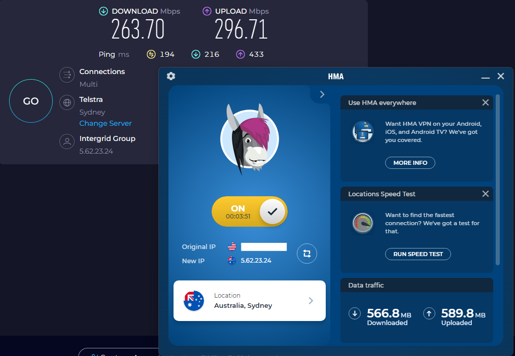The height and width of the screenshot is (356, 515).
Task: Click the Data traffic upload arrow icon
Action: [x=429, y=313]
